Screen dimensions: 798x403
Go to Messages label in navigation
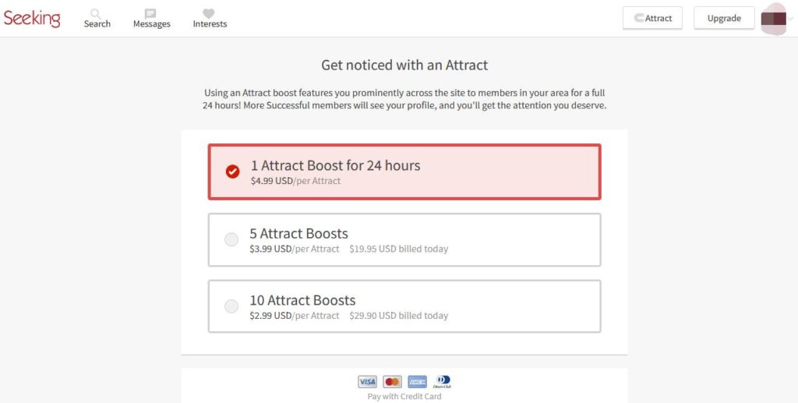pyautogui.click(x=152, y=24)
